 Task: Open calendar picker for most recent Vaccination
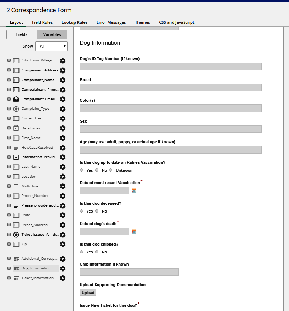pos(134,191)
